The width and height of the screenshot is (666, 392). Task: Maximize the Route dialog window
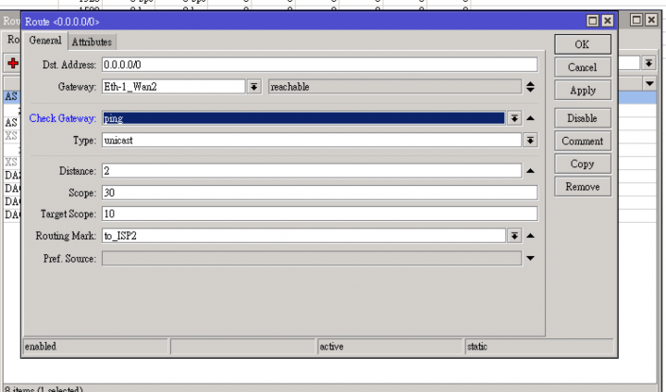point(593,20)
